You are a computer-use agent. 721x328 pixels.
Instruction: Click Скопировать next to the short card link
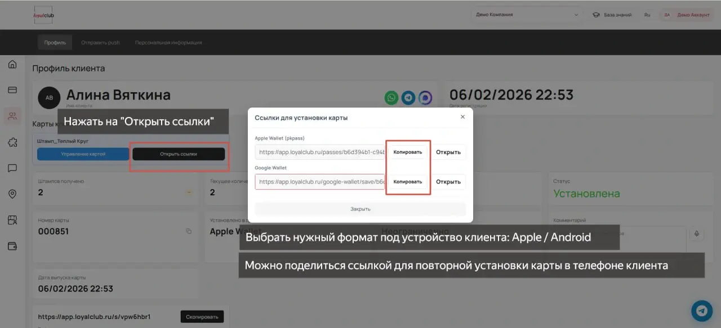coord(202,317)
